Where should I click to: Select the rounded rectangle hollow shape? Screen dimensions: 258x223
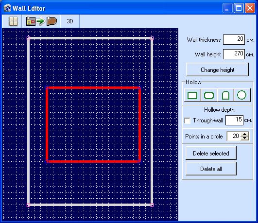click(209, 95)
